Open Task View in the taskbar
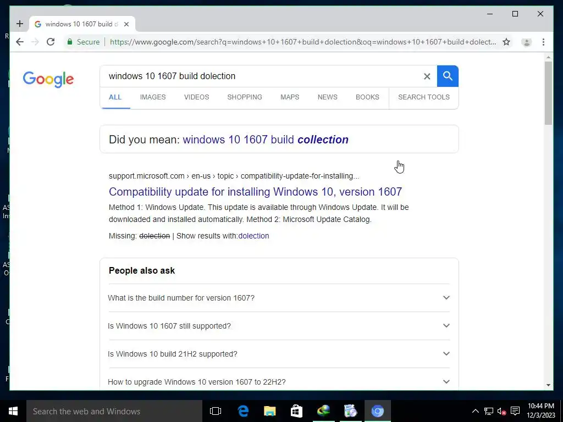The height and width of the screenshot is (422, 563). click(216, 411)
